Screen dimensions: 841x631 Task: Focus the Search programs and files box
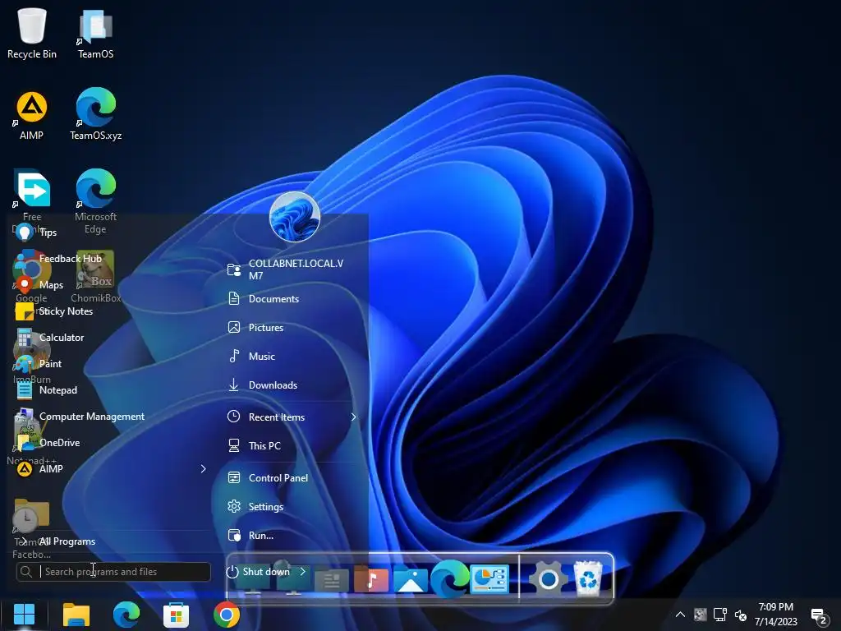point(113,572)
